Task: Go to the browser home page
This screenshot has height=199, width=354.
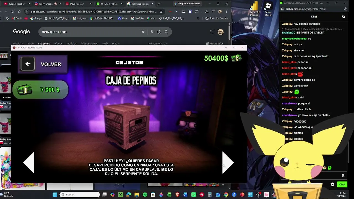Action: [x=19, y=12]
